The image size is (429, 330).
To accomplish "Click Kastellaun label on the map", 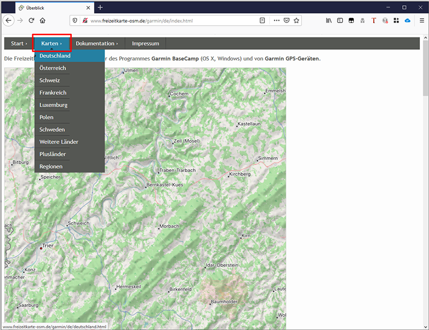I will (x=249, y=124).
